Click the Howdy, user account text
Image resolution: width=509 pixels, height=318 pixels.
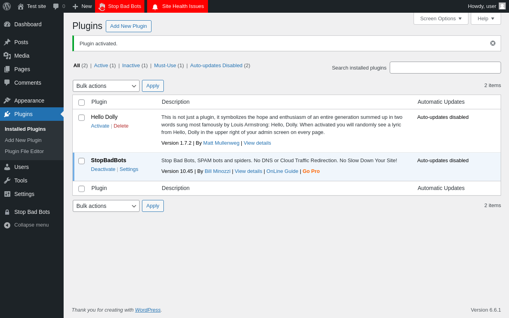(482, 6)
